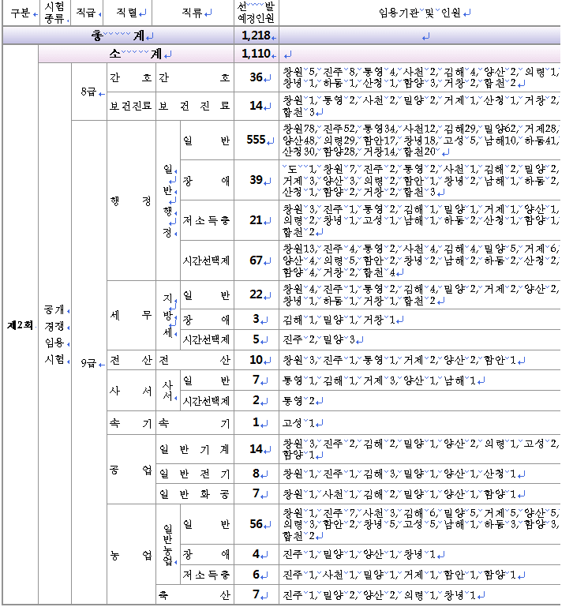
Task: Click the '공업' 직렬 cell
Action: click(131, 469)
